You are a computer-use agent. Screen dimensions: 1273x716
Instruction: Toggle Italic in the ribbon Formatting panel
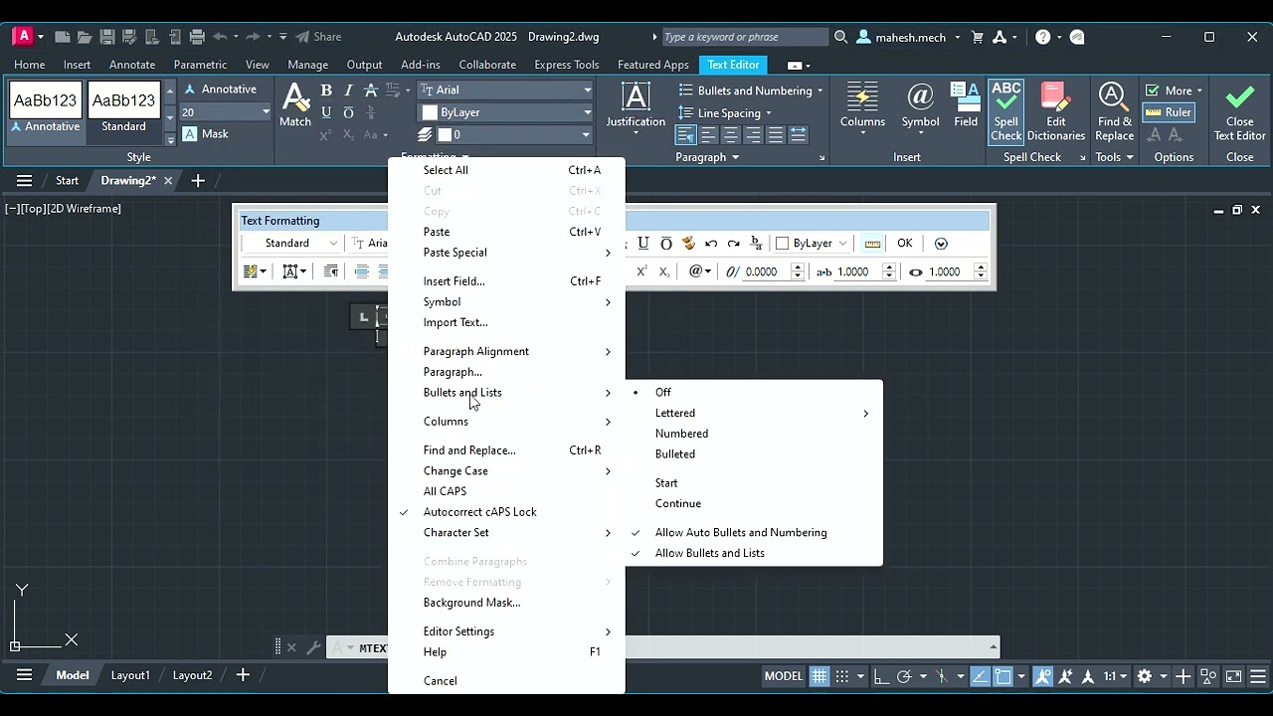(348, 90)
